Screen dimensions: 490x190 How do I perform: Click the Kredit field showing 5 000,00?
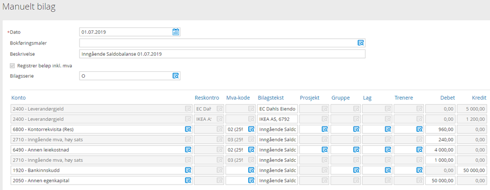472,109
